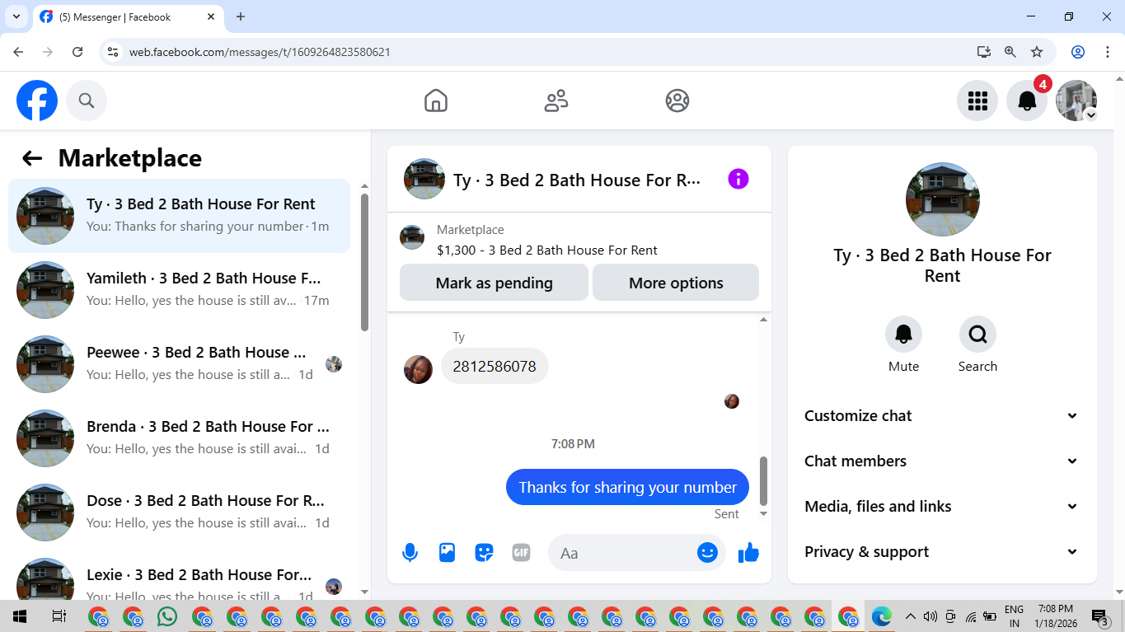Viewport: 1125px width, 632px height.
Task: Open Microsoft Edge from taskbar
Action: point(882,616)
